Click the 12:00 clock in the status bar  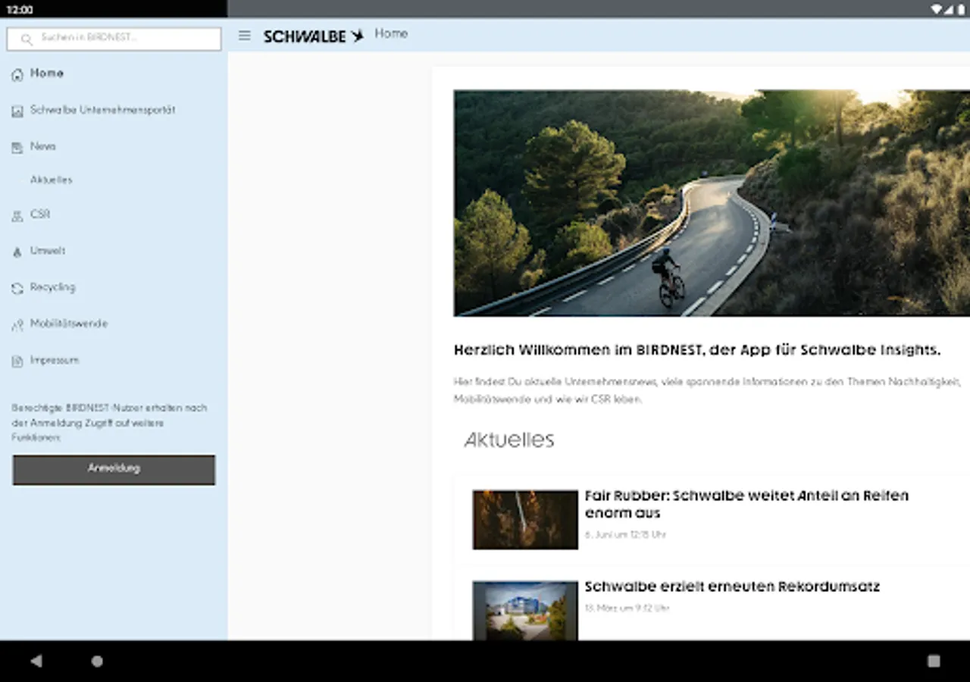click(x=20, y=10)
